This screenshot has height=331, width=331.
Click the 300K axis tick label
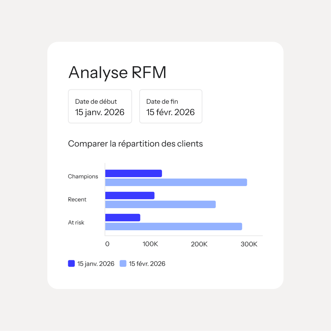pos(249,244)
